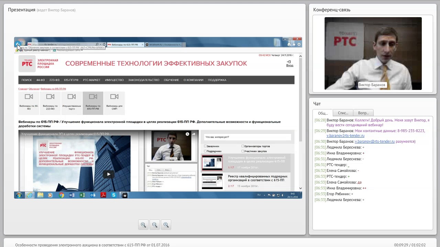Open Вебинары для СМП camera tile

pyautogui.click(x=114, y=103)
